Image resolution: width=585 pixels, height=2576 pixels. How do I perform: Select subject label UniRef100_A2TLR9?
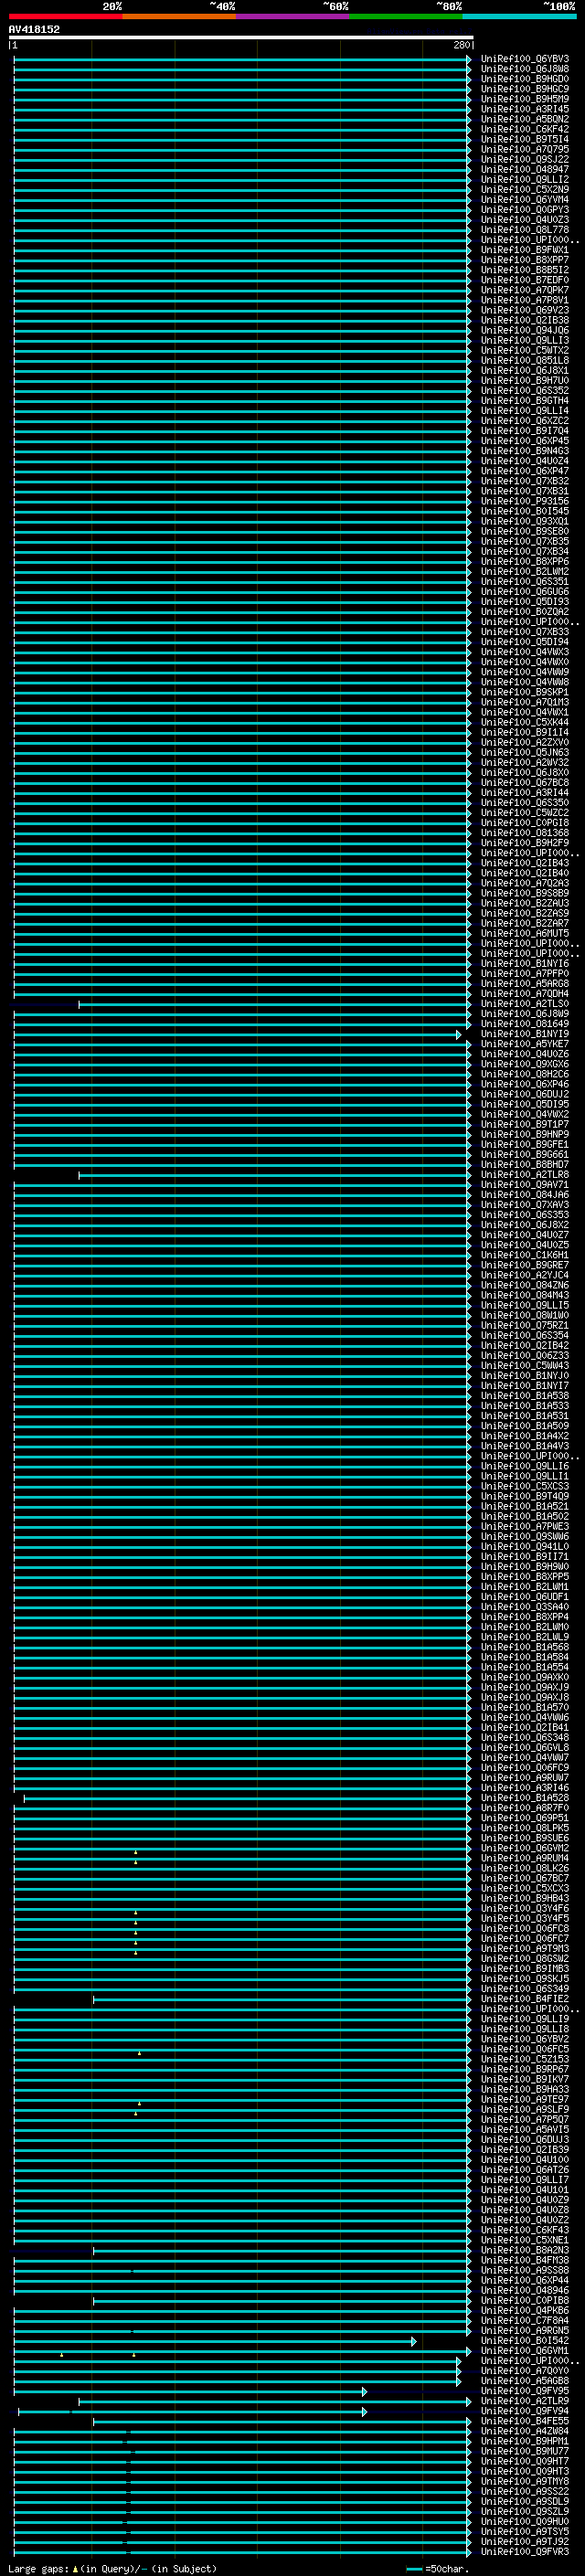coord(525,2400)
